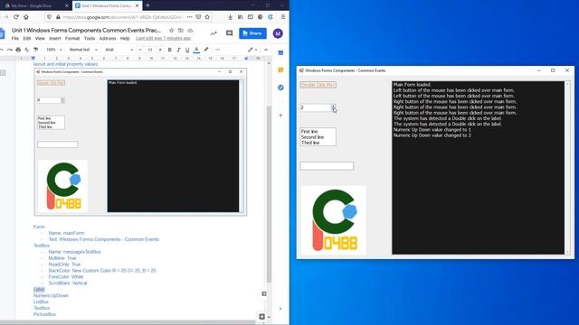This screenshot has width=579, height=325.
Task: Reload the page in Firefox
Action: pos(16,17)
